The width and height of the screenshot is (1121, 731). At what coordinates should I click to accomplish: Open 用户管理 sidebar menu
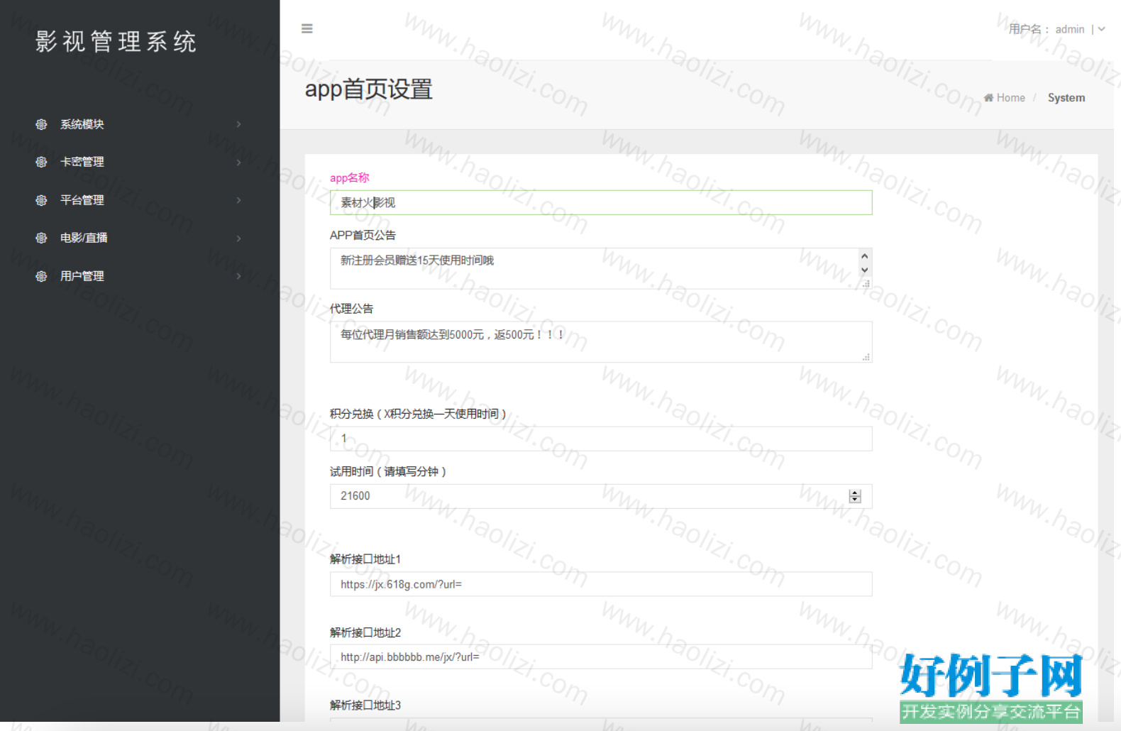click(x=140, y=276)
